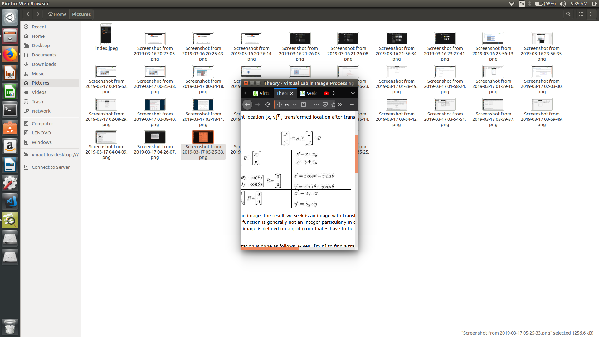599x337 pixels.
Task: Open the Pictures breadcrumb in Nautilus
Action: coord(81,14)
